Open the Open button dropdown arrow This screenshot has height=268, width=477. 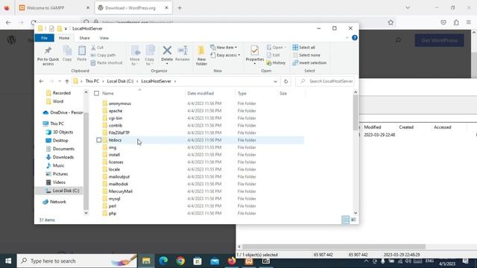tap(285, 48)
